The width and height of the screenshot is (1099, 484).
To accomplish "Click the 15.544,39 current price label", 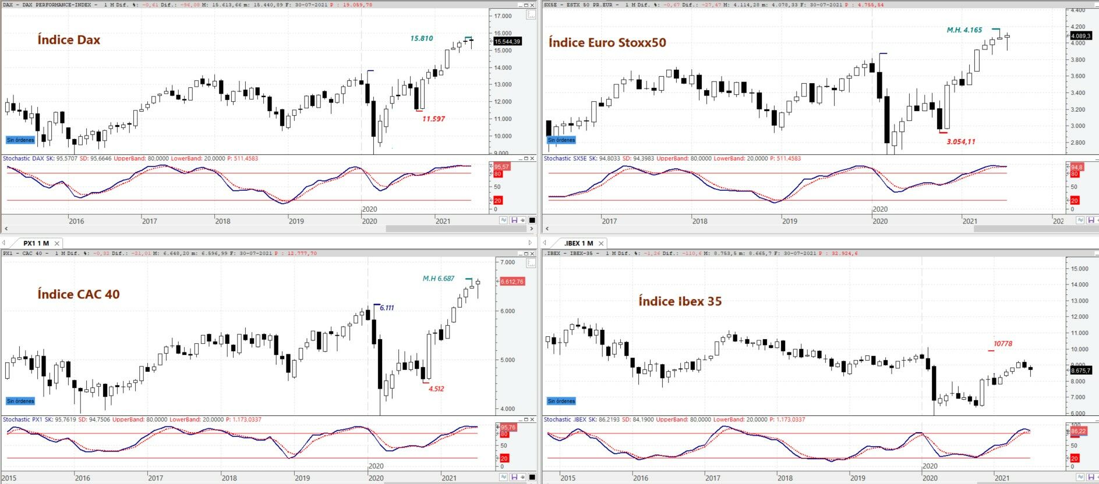I will (507, 41).
